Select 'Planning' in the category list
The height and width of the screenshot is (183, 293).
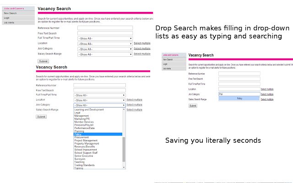(x=98, y=131)
